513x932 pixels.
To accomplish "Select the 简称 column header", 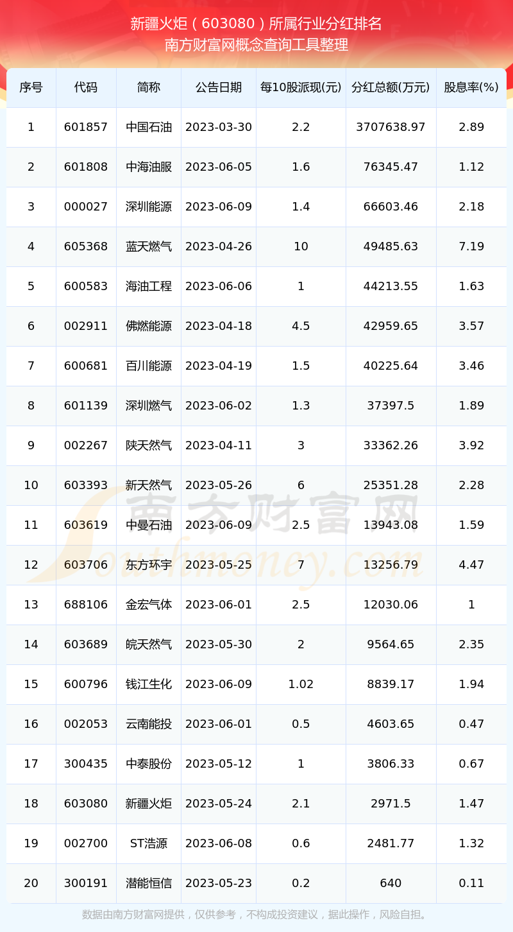I will point(149,87).
